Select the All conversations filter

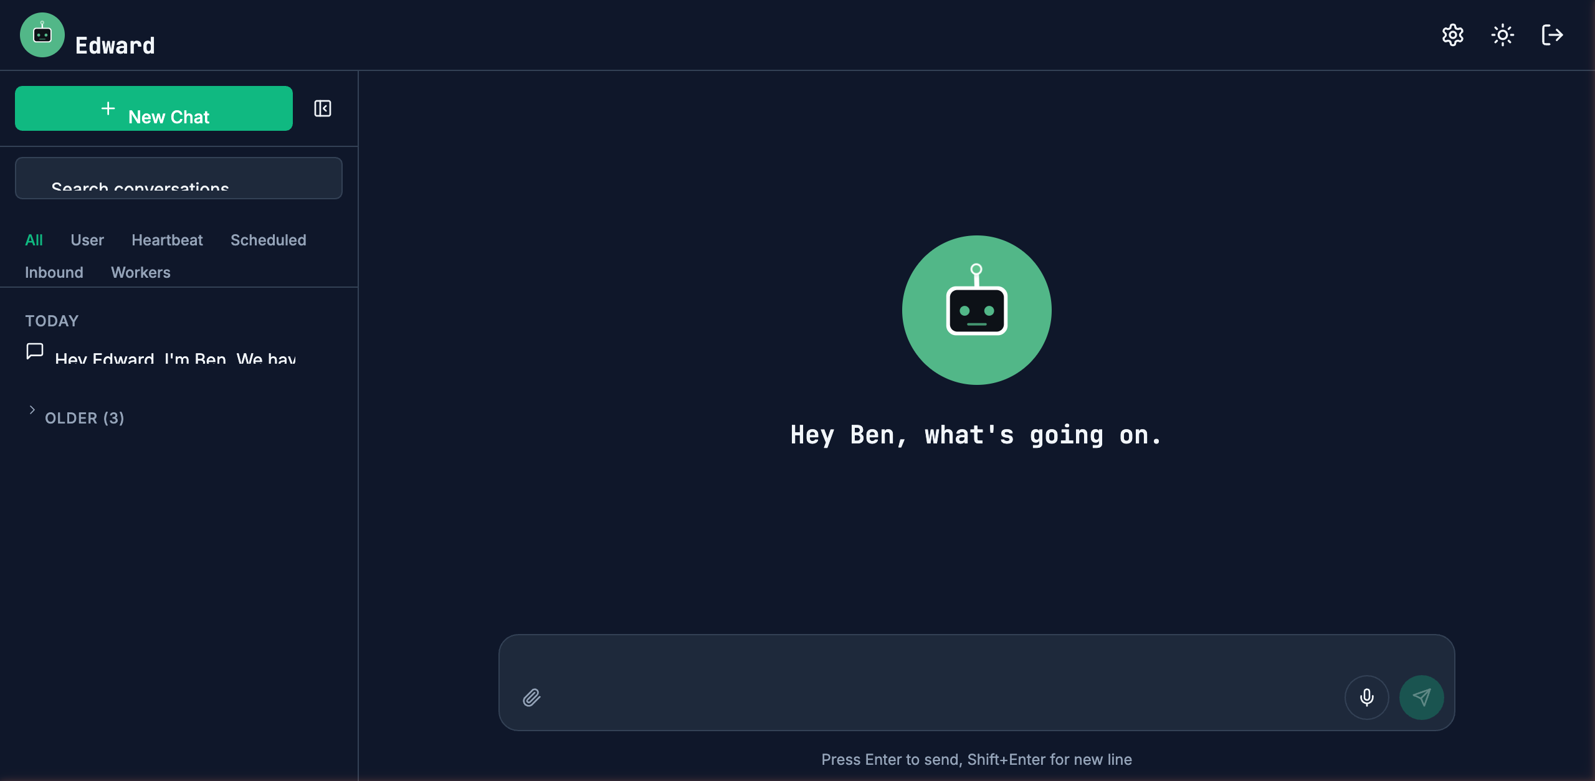[x=34, y=240]
